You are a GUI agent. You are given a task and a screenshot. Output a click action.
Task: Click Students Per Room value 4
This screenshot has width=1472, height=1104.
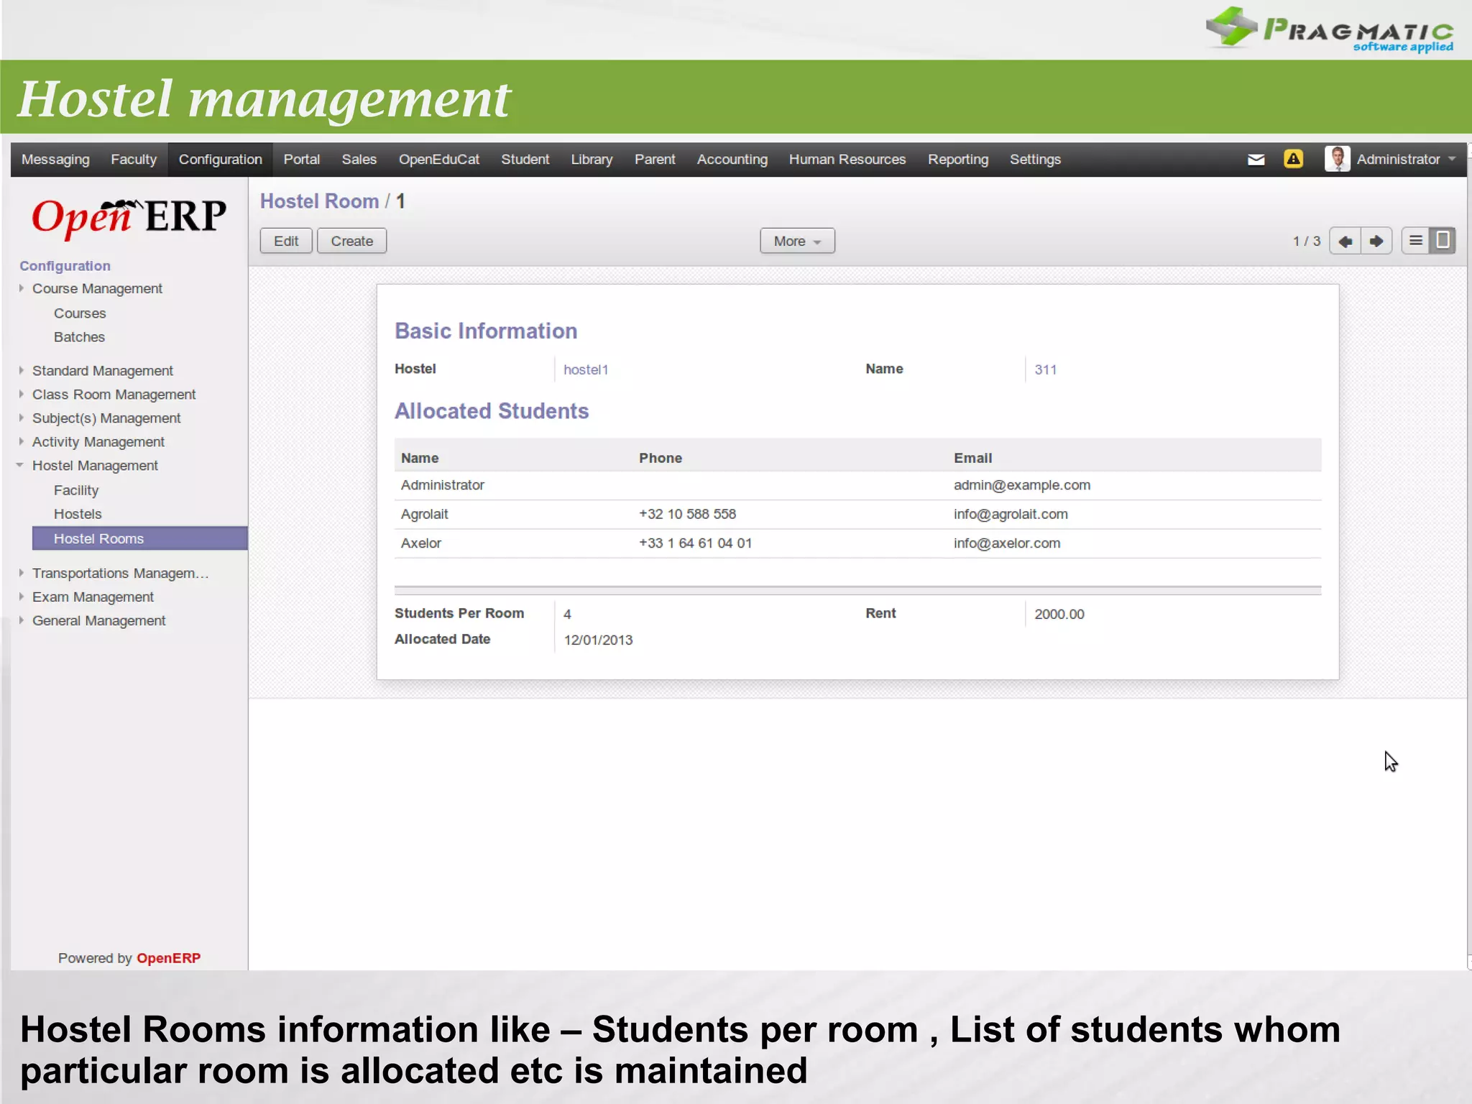[567, 615]
